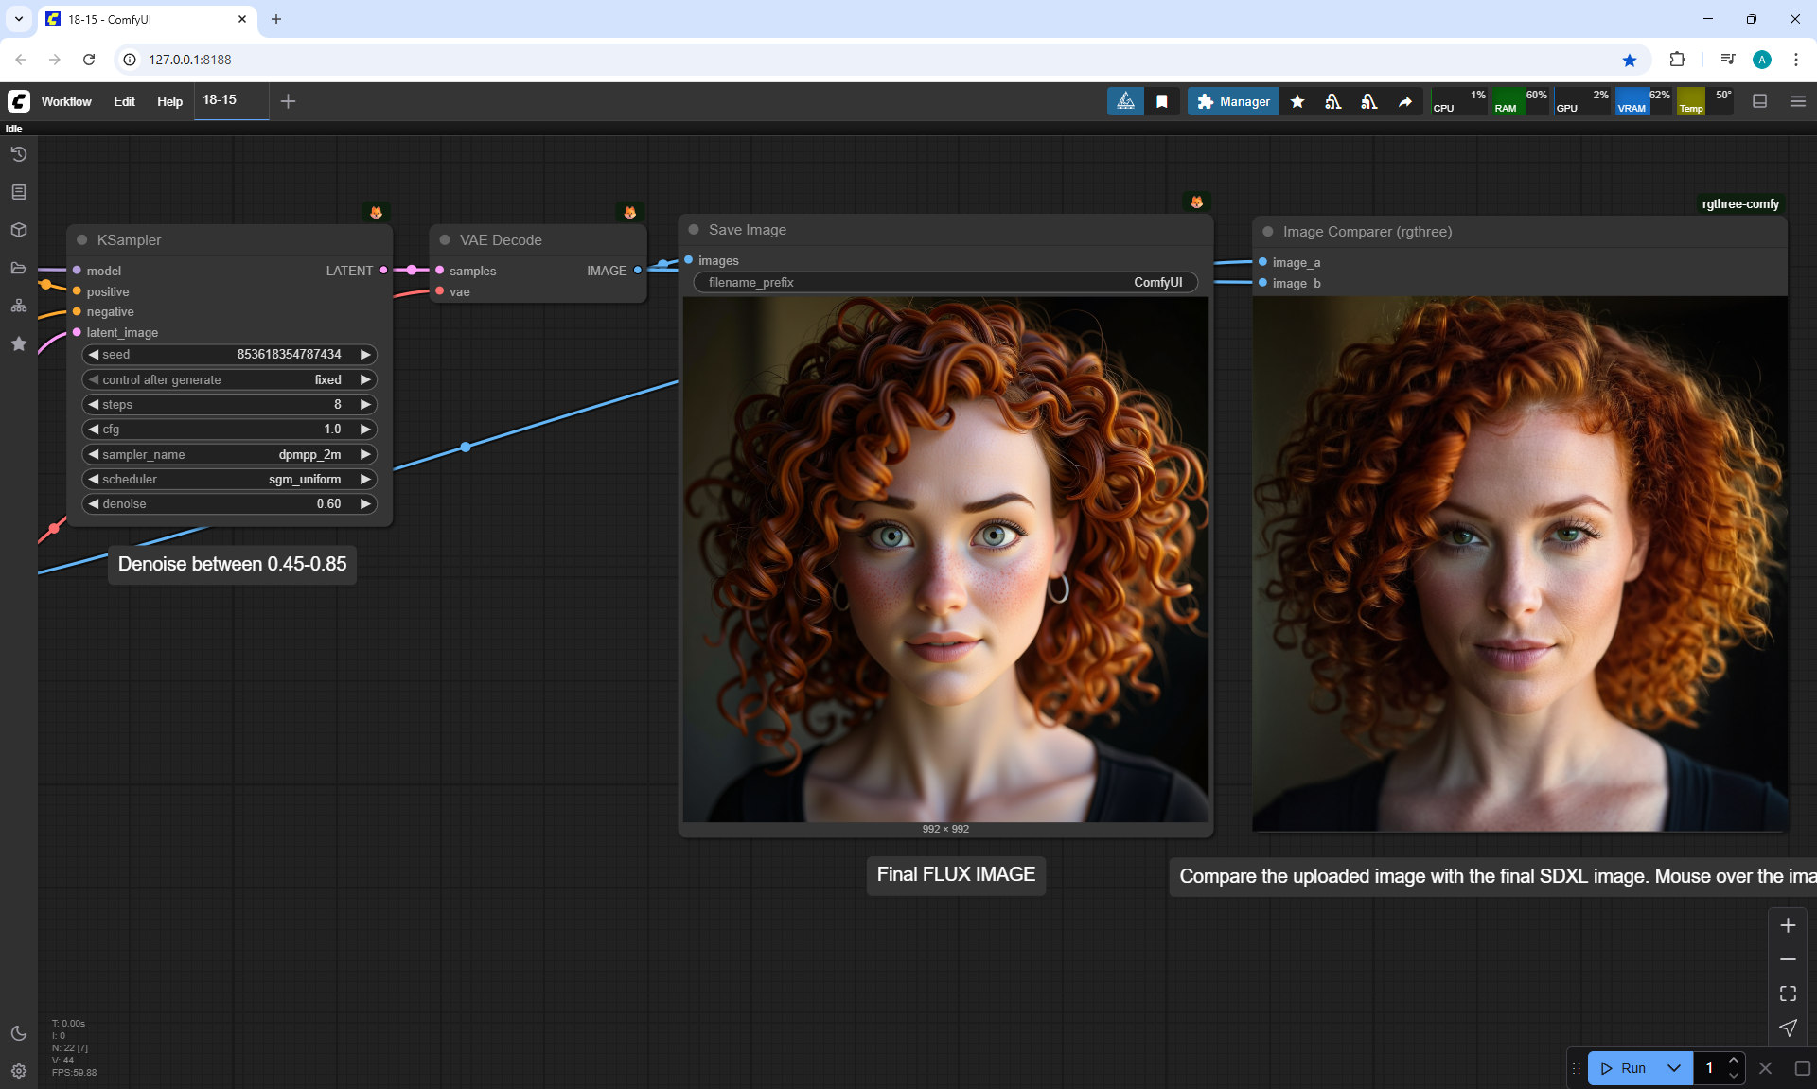
Task: Toggle the bottom panel icon at top right
Action: 1760,101
